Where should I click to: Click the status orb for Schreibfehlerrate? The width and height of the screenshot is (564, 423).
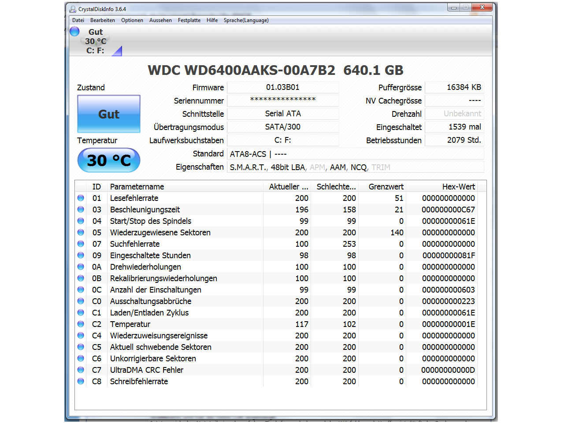81,381
